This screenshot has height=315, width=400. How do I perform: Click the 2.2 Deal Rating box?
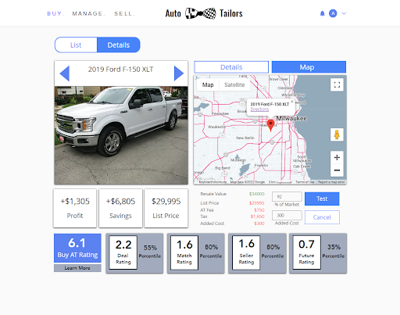(123, 252)
